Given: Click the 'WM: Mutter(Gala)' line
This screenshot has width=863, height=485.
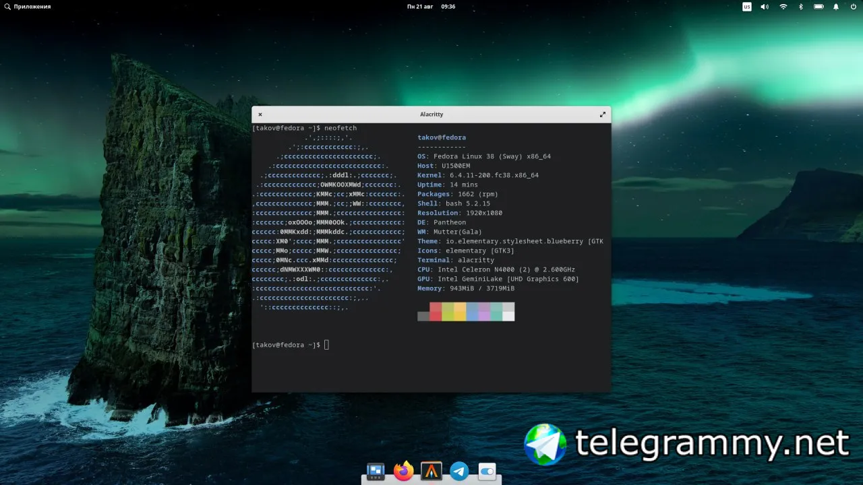Looking at the screenshot, I should [x=450, y=232].
